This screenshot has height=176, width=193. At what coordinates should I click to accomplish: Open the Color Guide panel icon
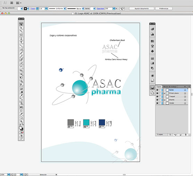coord(152,34)
